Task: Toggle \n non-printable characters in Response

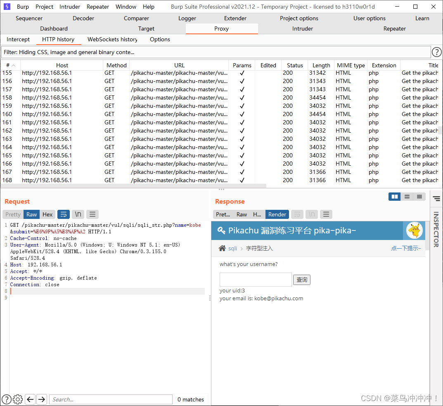Action: coord(312,214)
